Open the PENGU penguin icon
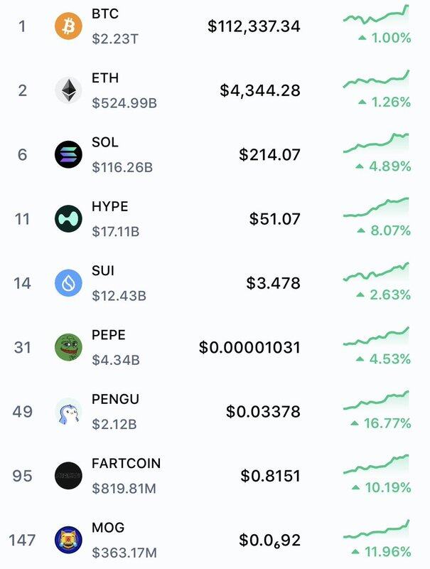Image resolution: width=430 pixels, height=569 pixels. click(68, 412)
